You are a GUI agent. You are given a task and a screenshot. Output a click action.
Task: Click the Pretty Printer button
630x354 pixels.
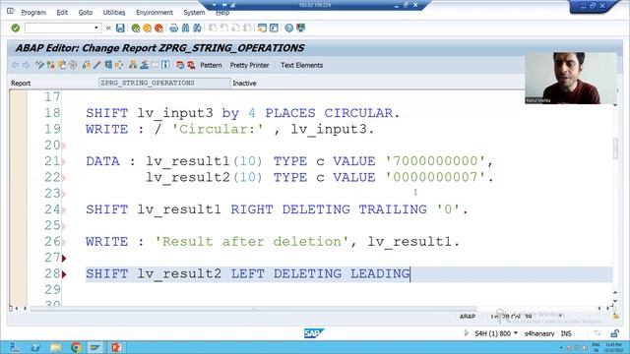(249, 65)
